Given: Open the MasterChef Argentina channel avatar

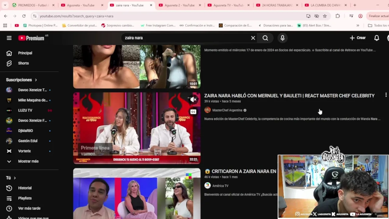Looking at the screenshot, I should pos(208,110).
